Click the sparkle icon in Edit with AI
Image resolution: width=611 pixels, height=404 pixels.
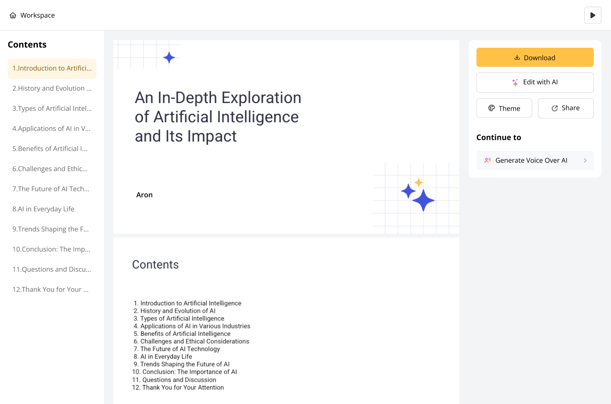515,82
